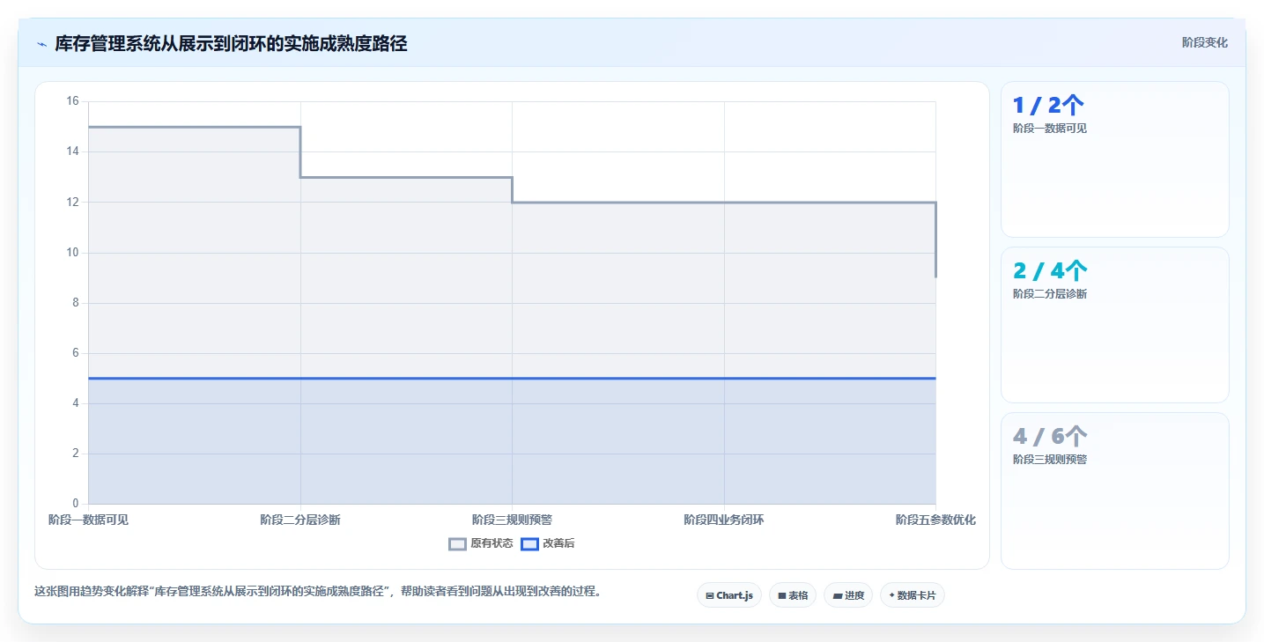Click the square icon in the 表格 tag
The height and width of the screenshot is (642, 1264).
781,596
